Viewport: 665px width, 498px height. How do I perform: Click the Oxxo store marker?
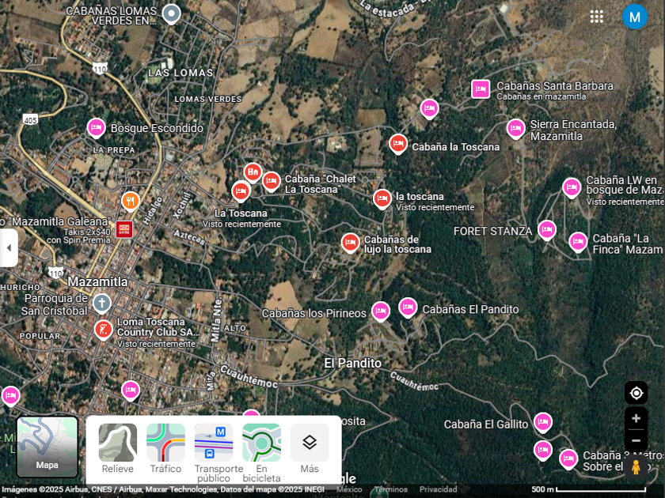tap(124, 229)
